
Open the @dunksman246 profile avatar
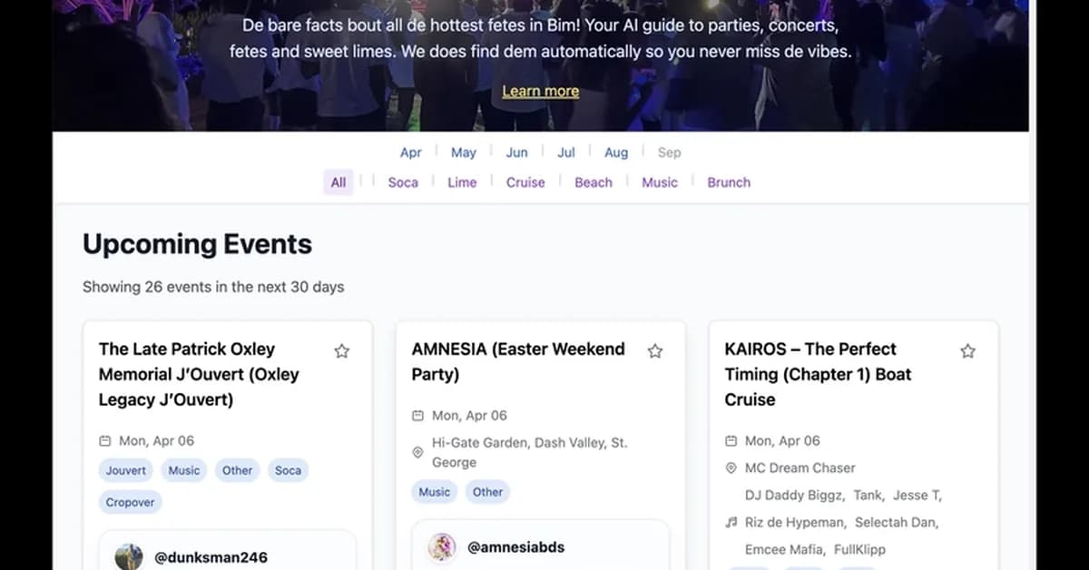(x=129, y=556)
